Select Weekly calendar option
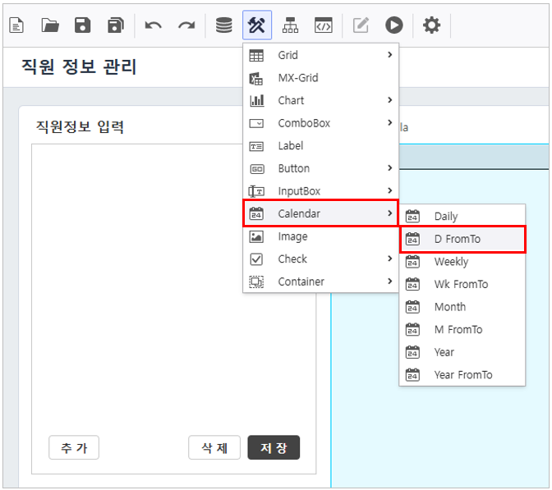The width and height of the screenshot is (552, 490). pos(451,262)
